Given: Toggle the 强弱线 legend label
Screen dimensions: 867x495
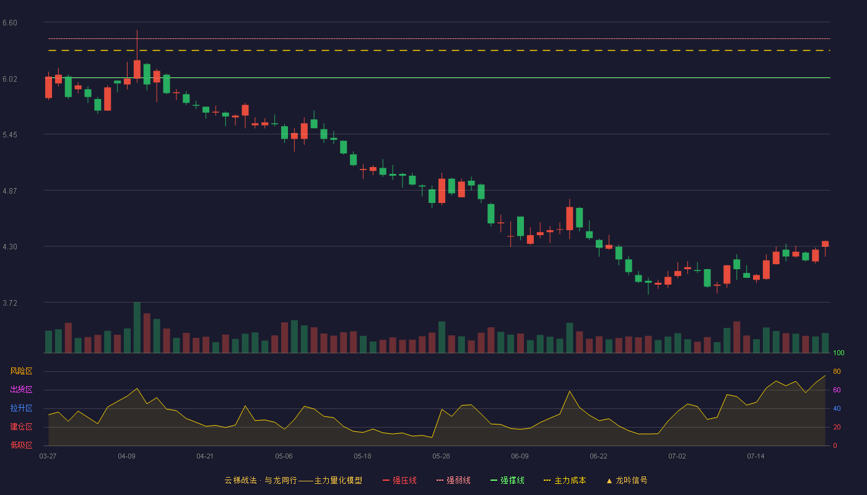Looking at the screenshot, I should pyautogui.click(x=458, y=480).
